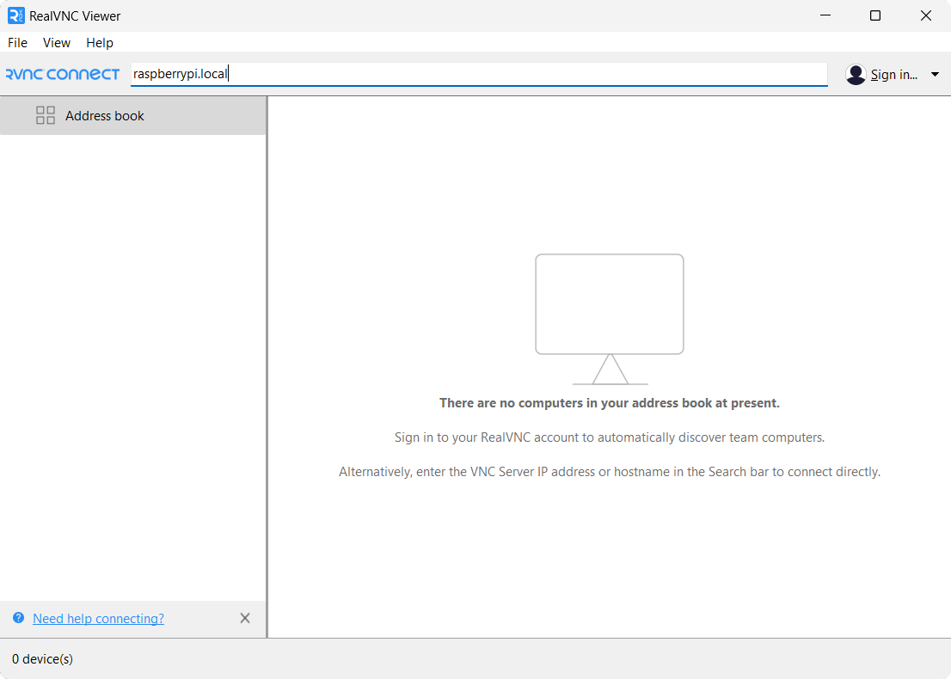This screenshot has width=951, height=679.
Task: Select the Address book grid icon
Action: pos(45,114)
